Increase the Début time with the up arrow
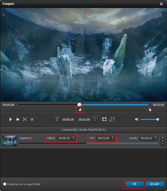This screenshot has height=191, width=167. (73, 137)
